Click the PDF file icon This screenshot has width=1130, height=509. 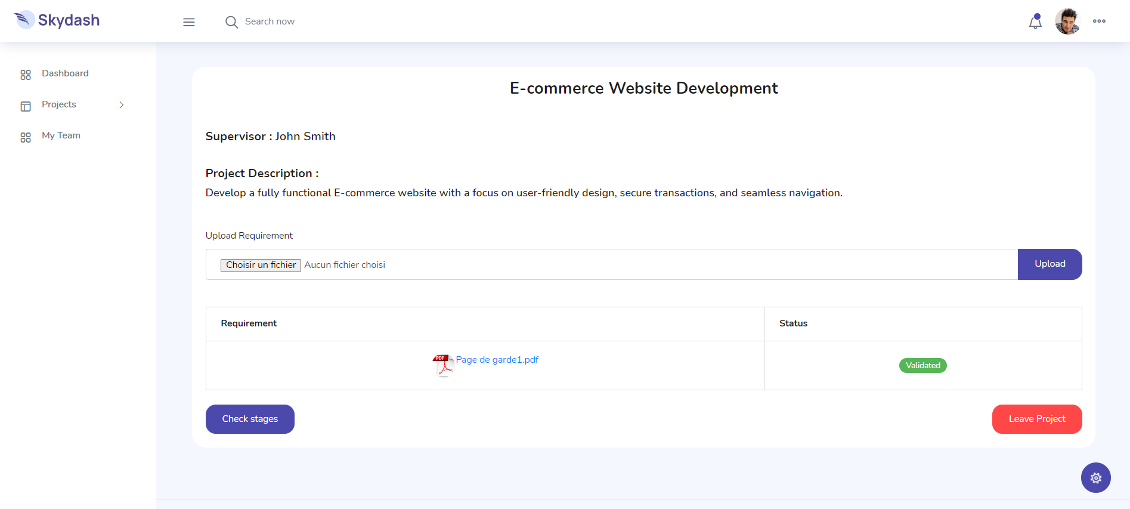pos(443,365)
